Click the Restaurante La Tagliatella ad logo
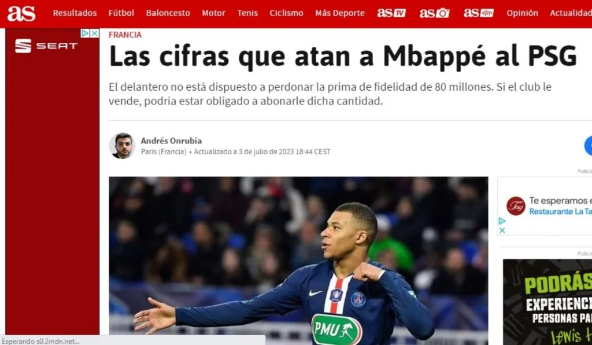The width and height of the screenshot is (592, 345). point(516,206)
